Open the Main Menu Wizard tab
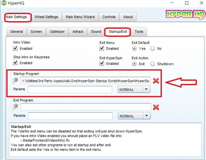Image resolution: width=206 pixels, height=160 pixels. 80,17
